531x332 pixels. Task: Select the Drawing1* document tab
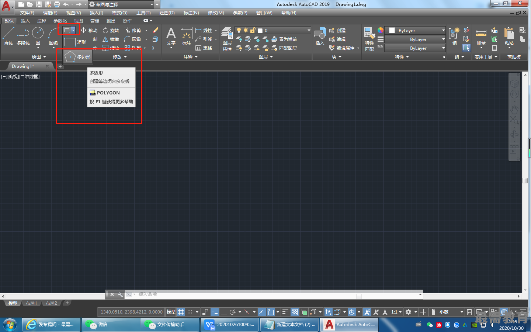pos(23,66)
